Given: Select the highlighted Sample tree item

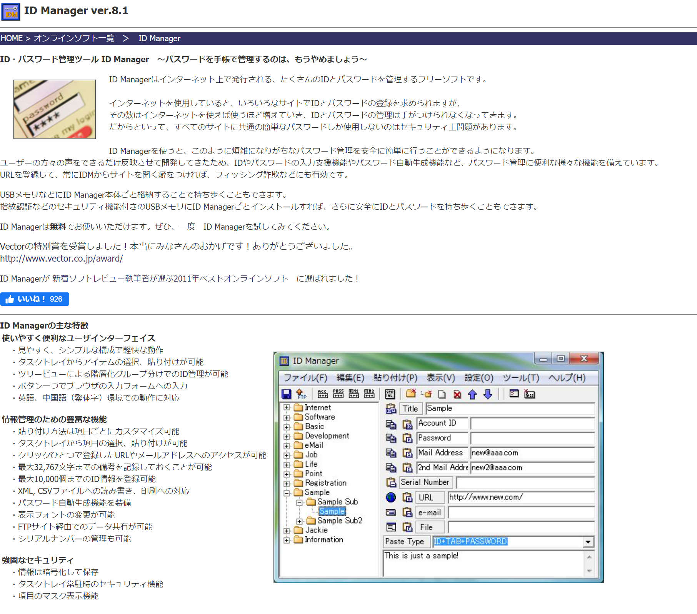Looking at the screenshot, I should click(332, 511).
